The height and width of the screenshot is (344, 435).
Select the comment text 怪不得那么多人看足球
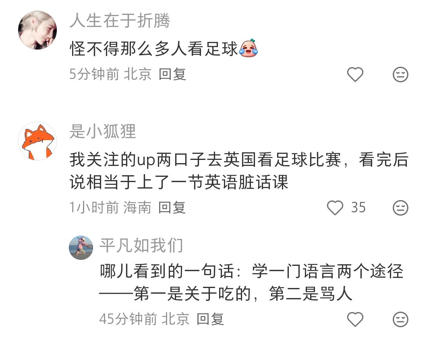click(x=154, y=49)
